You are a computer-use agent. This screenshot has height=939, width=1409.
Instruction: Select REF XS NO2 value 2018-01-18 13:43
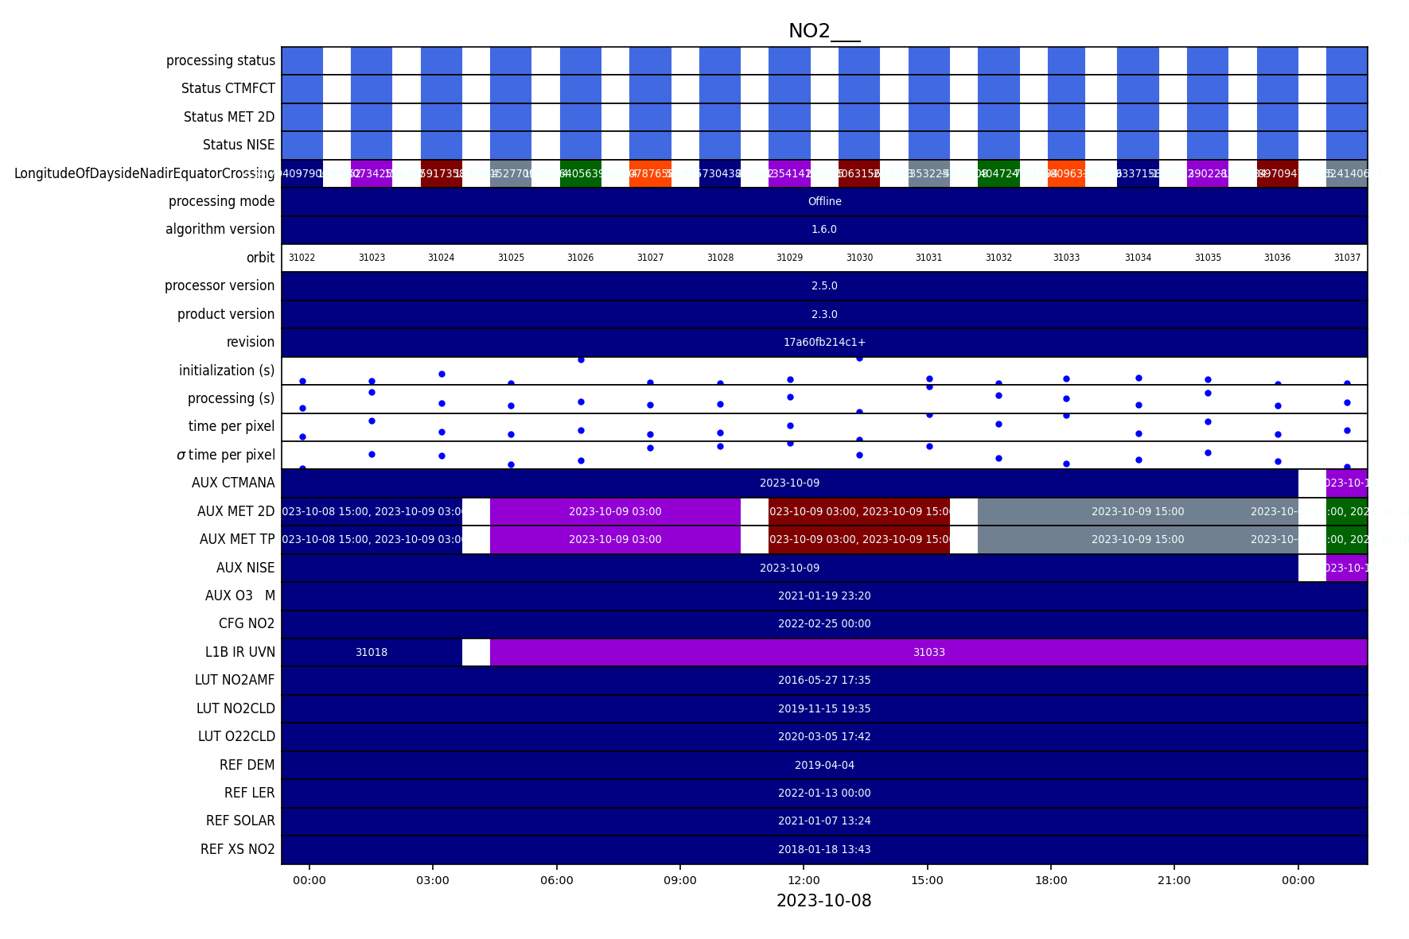[824, 849]
